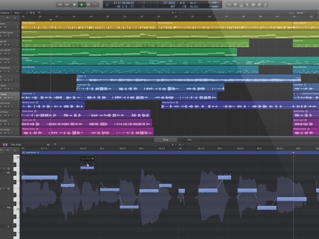Open the left-click tool menu in the editor
Image resolution: width=319 pixels, height=239 pixels.
[x=173, y=145]
